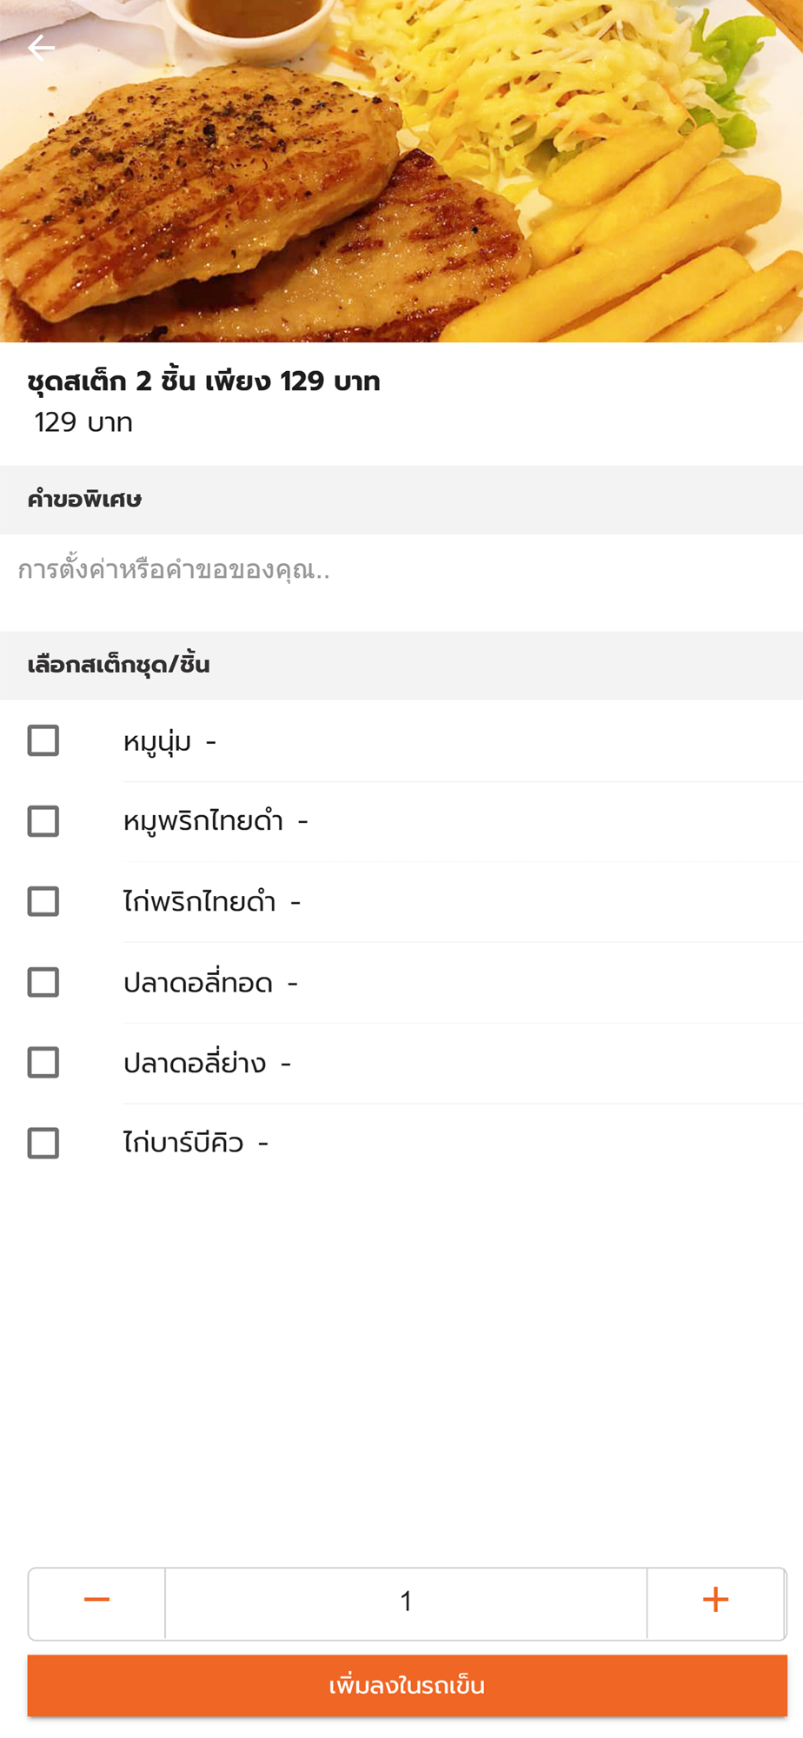Mark the ไก่บาร์บีคิว checkbox
This screenshot has width=803, height=1738.
coord(43,1144)
